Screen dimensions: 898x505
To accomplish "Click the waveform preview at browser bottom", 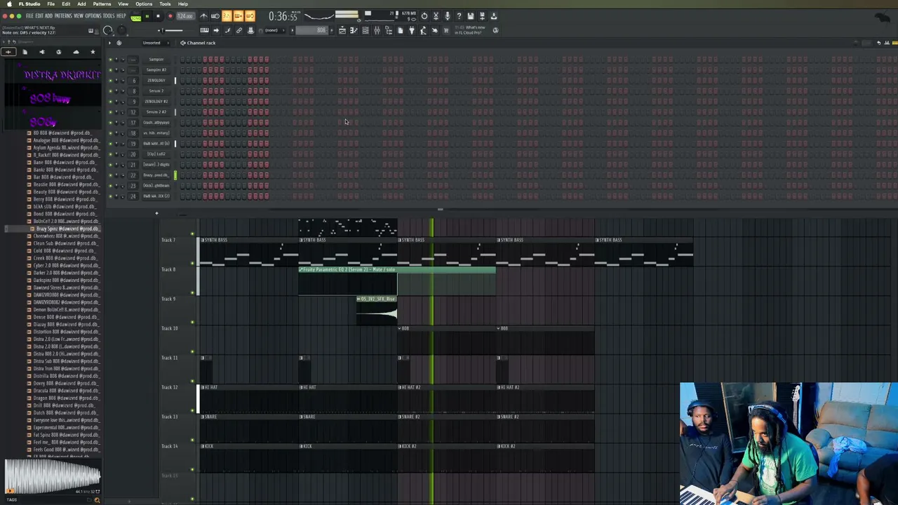I will 53,476.
